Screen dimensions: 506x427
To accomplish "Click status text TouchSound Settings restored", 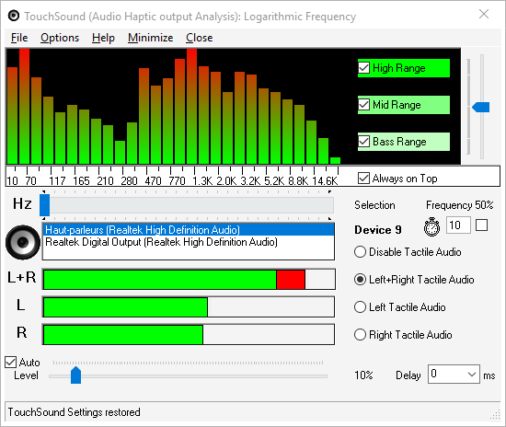I will 74,412.
